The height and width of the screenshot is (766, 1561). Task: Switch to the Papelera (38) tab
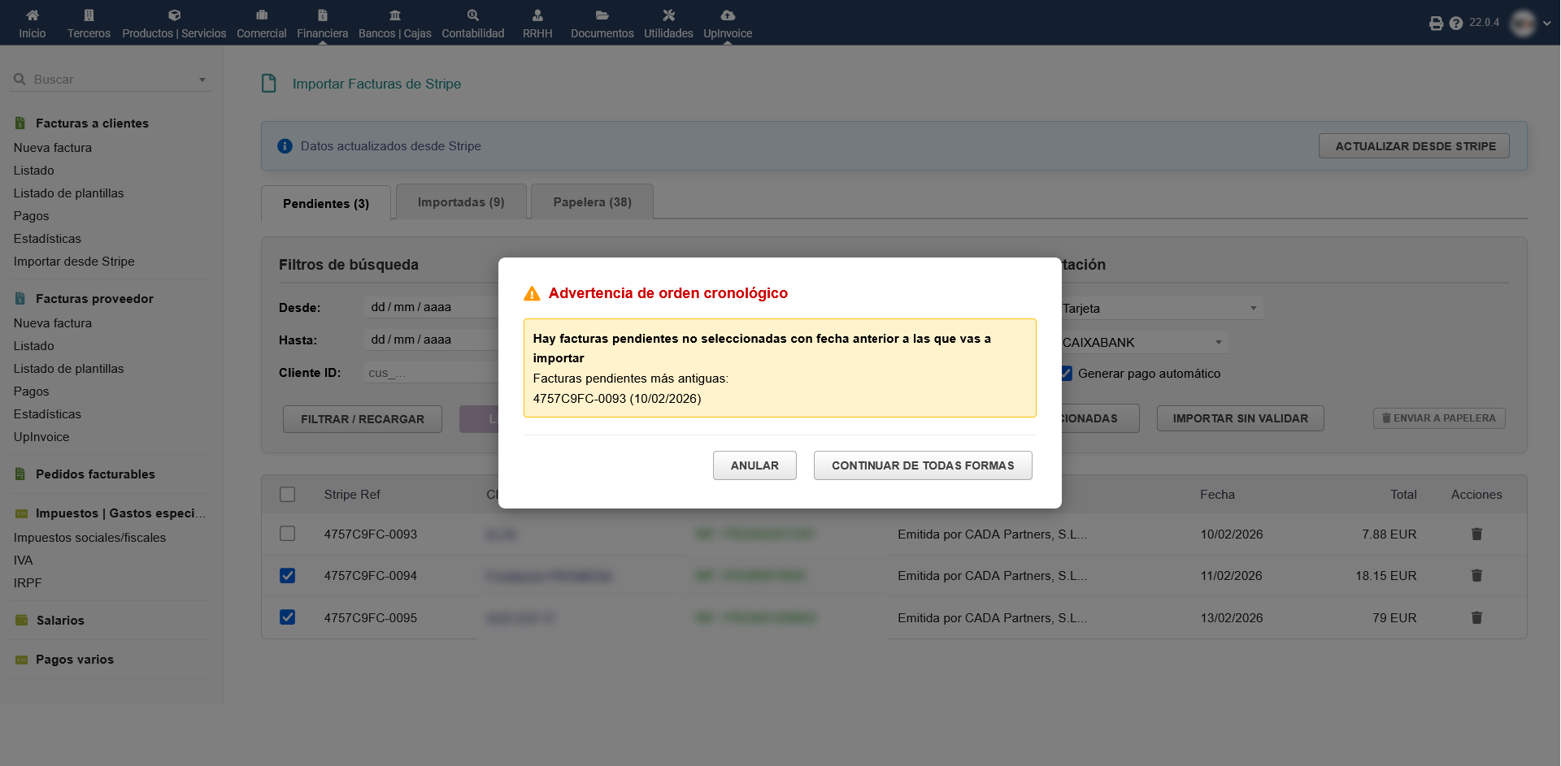click(592, 202)
